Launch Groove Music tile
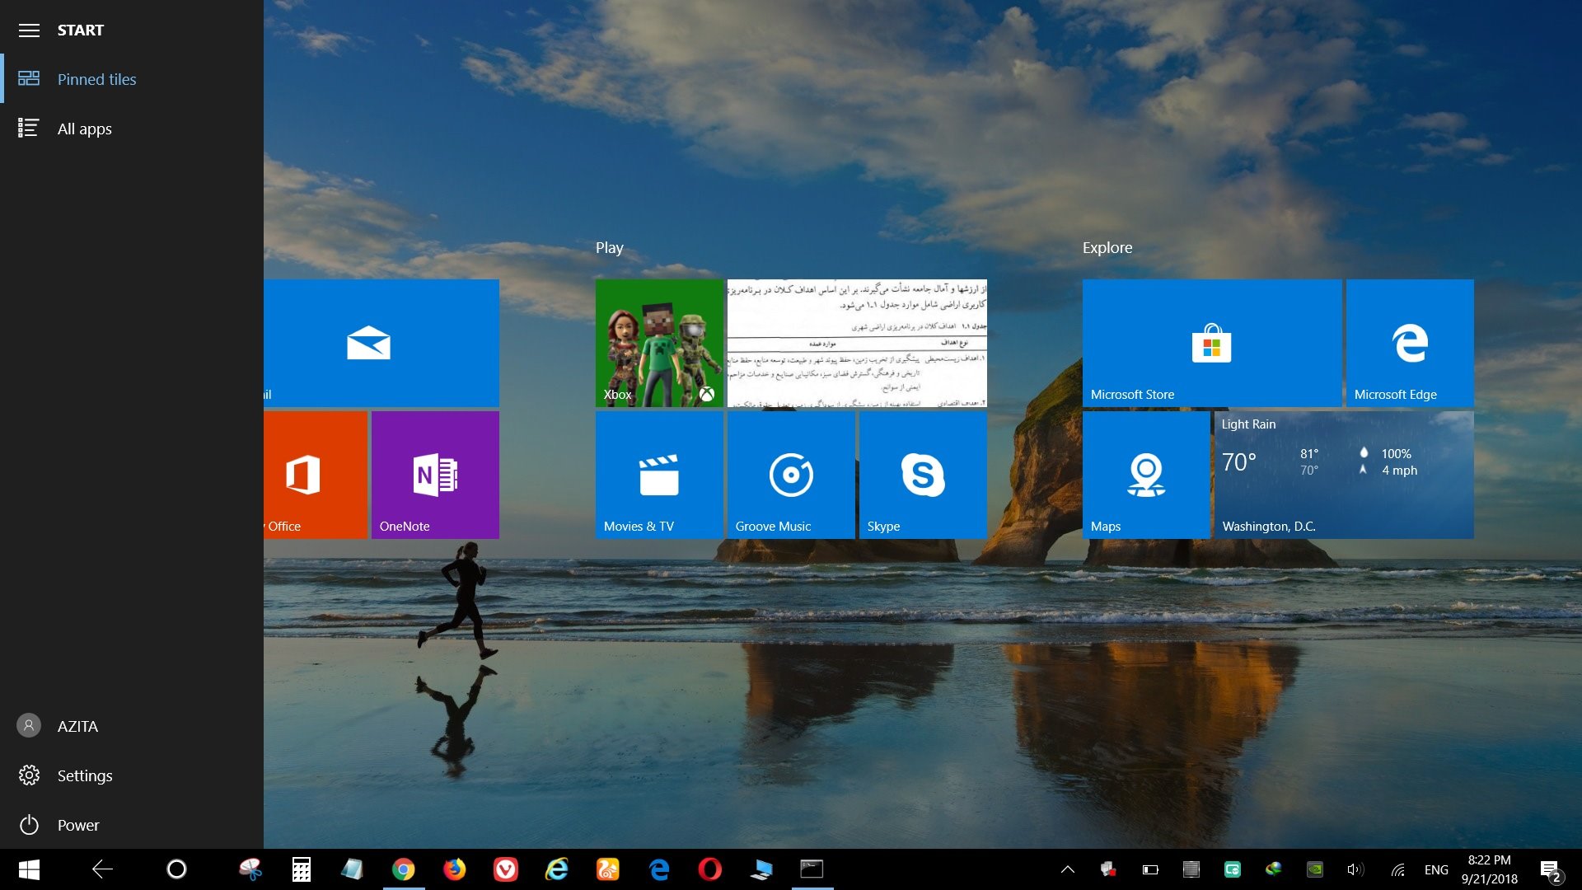Viewport: 1582px width, 890px height. pos(791,475)
